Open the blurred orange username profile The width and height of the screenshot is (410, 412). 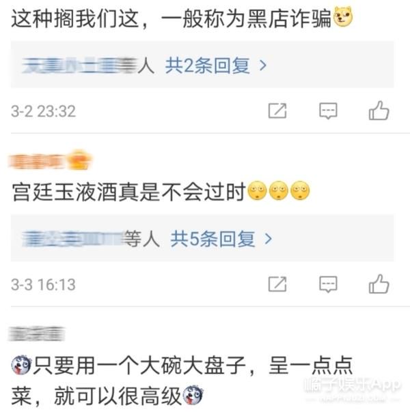pos(36,161)
